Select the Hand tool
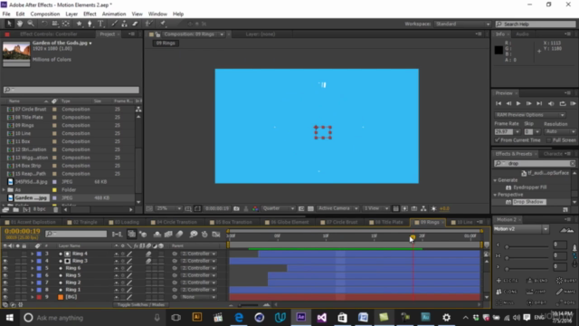Screen dimensions: 579x326 (20, 24)
